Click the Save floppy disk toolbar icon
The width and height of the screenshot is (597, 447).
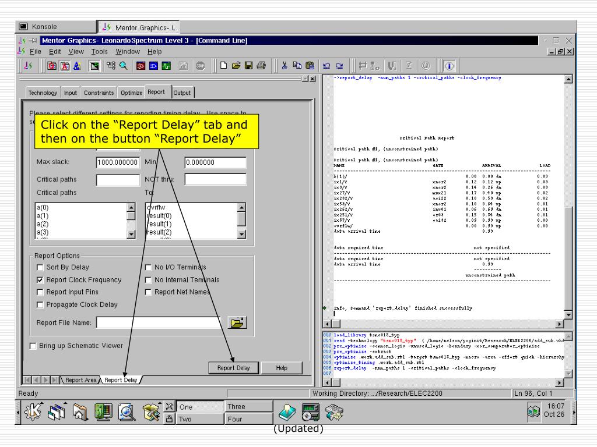248,66
